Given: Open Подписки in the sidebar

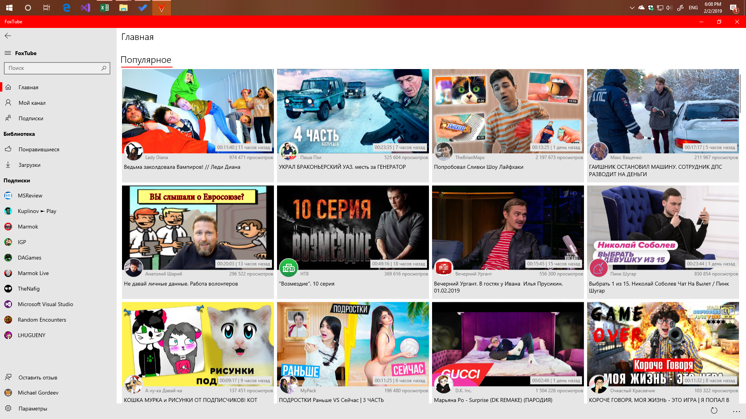Looking at the screenshot, I should click(x=31, y=118).
